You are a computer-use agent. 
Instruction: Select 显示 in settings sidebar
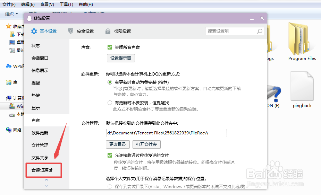click(47, 108)
